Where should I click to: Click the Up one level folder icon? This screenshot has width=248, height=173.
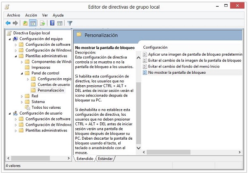point(25,23)
